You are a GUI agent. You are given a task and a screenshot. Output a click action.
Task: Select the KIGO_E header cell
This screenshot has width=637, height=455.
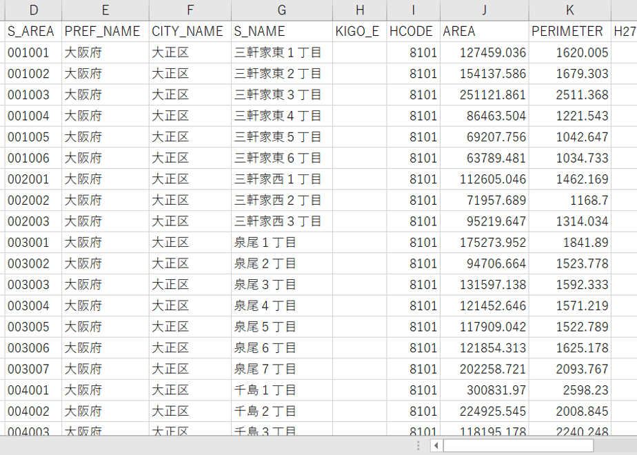pyautogui.click(x=360, y=31)
